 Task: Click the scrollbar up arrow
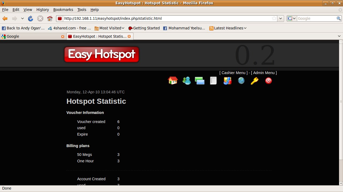[341, 42]
